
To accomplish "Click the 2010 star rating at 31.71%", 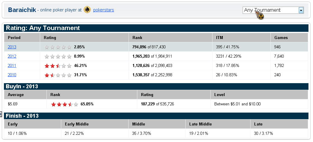I will point(58,75).
